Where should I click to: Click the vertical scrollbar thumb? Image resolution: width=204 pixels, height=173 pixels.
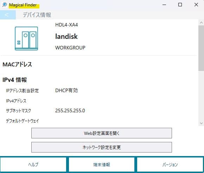201,48
